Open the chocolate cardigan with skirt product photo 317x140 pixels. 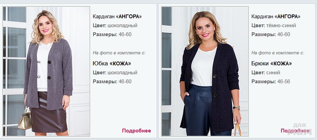46,71
